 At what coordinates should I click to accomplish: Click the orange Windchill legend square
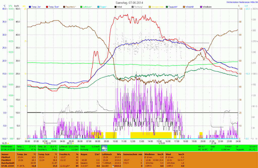coord(184,7)
